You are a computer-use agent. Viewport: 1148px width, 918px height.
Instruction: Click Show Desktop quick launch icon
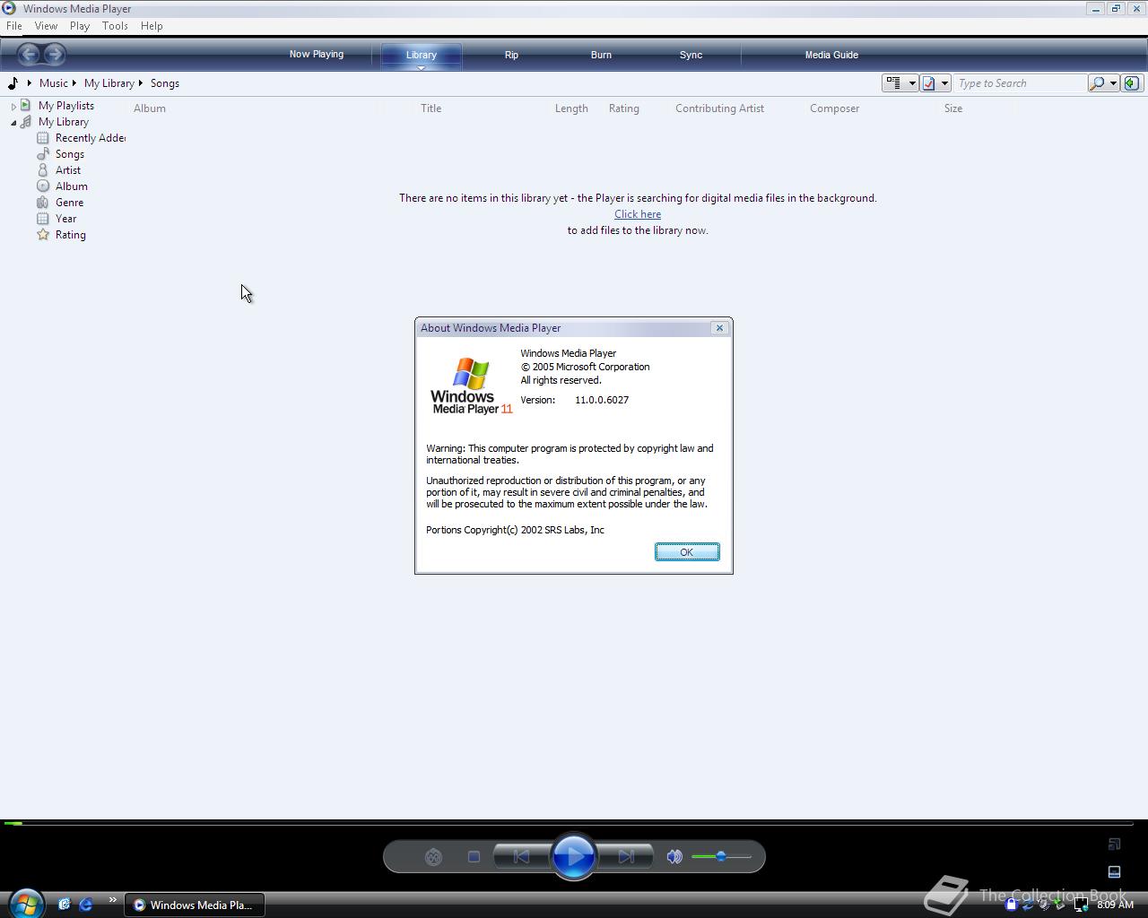[x=65, y=905]
